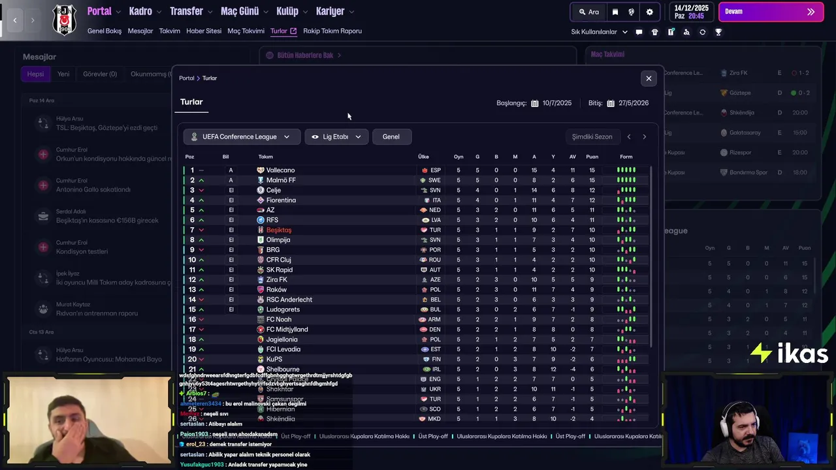836x470 pixels.
Task: Click red medical icon on Orkun message
Action: pyautogui.click(x=43, y=154)
